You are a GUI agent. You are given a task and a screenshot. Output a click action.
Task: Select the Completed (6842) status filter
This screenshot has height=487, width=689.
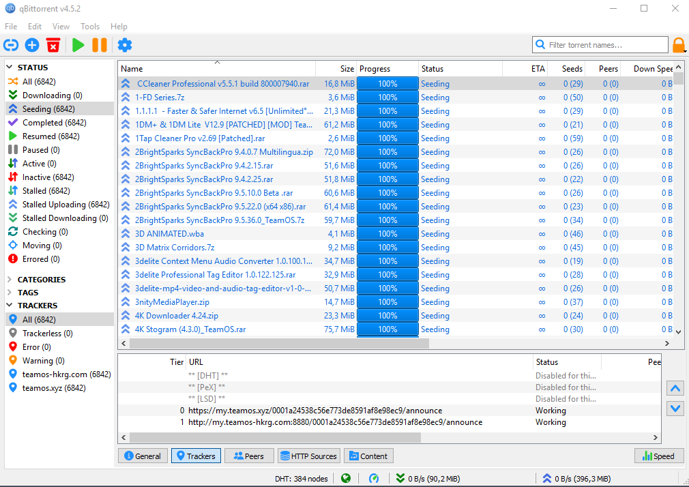[59, 122]
